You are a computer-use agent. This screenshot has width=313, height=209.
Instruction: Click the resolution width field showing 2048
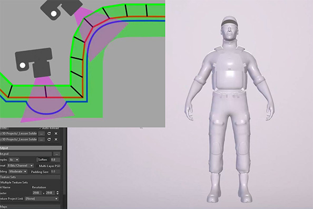click(37, 193)
